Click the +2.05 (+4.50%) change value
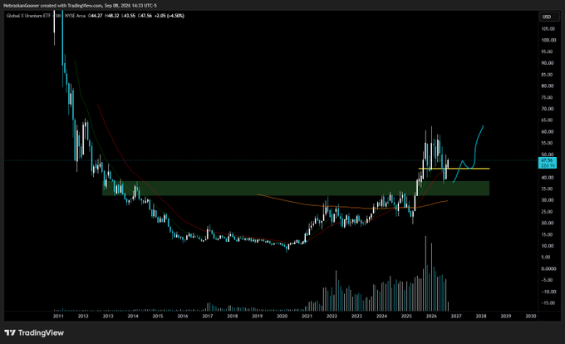565x344 pixels. coord(169,16)
